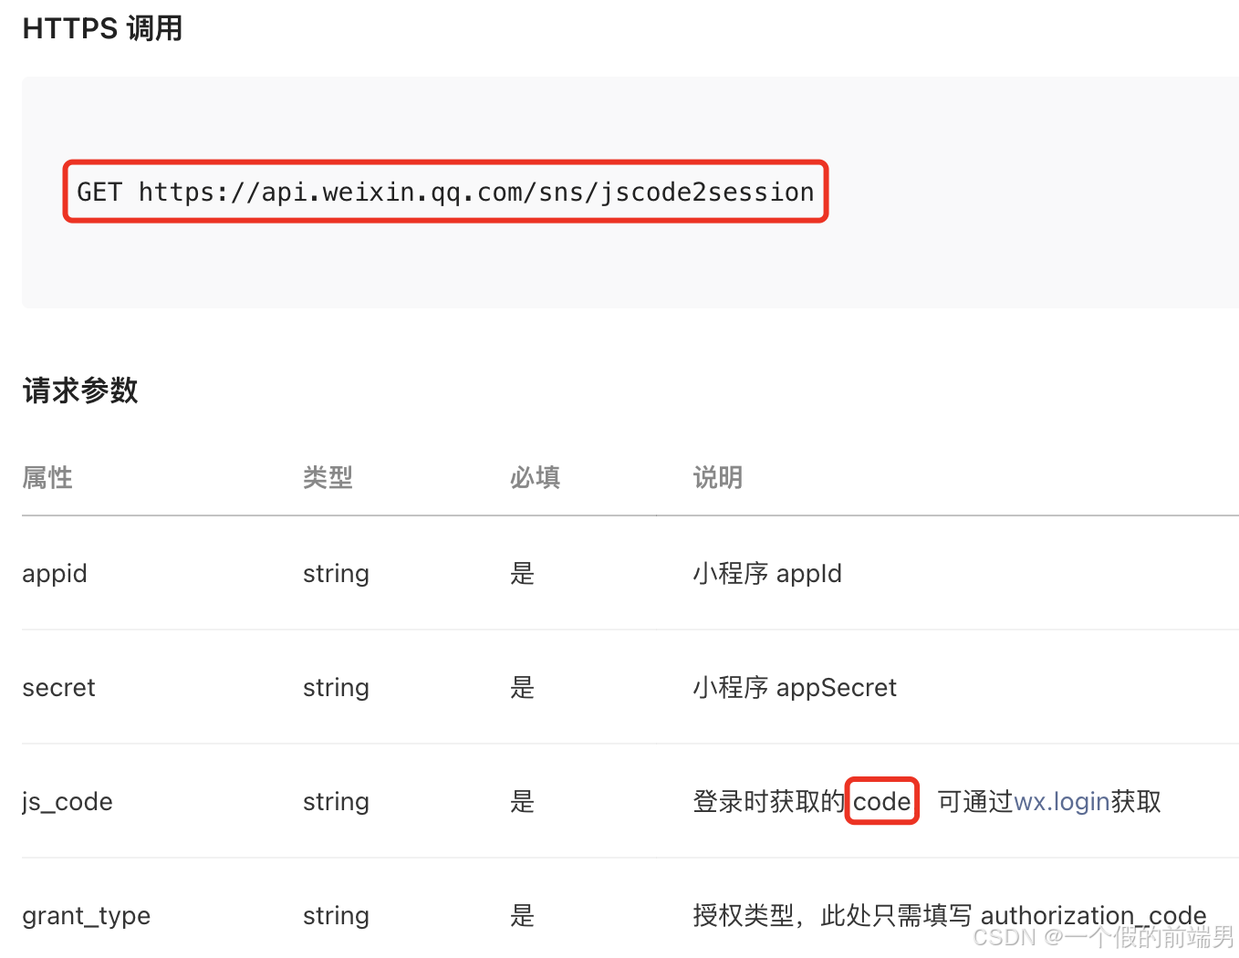This screenshot has width=1239, height=958.
Task: Select the "小程序 appSecret" description
Action: coord(795,688)
